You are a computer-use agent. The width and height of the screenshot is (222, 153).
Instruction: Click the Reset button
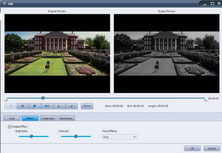tap(87, 106)
